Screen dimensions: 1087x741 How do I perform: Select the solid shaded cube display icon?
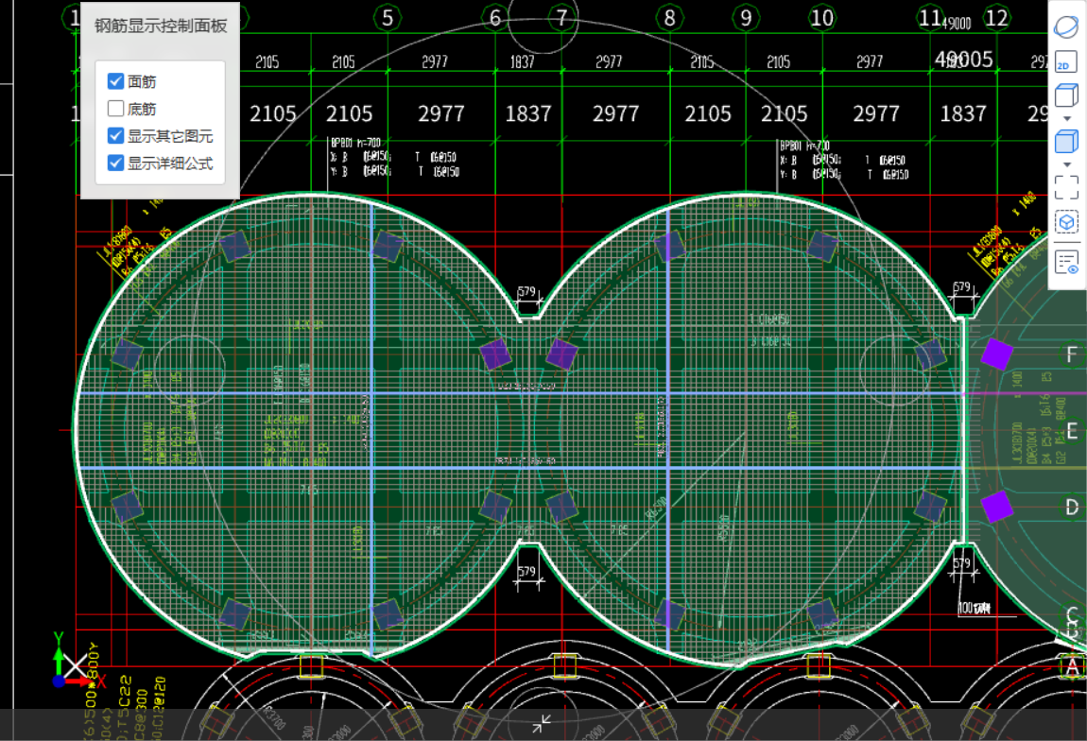1066,142
